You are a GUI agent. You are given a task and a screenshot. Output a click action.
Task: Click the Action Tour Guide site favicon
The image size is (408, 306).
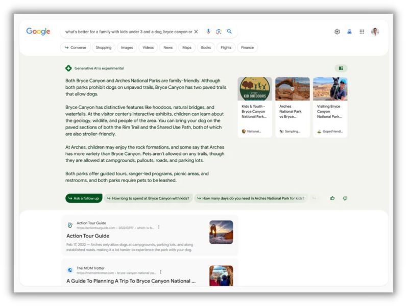coord(70,225)
